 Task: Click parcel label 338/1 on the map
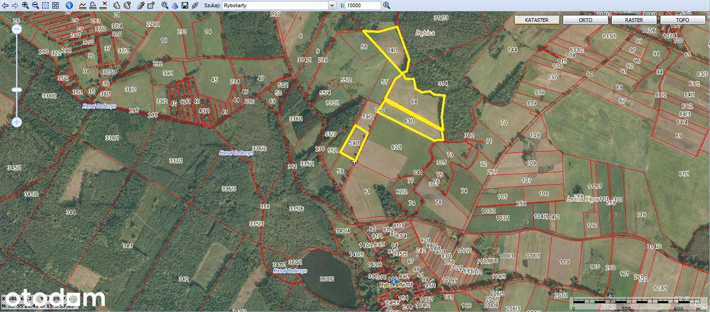tap(112, 137)
